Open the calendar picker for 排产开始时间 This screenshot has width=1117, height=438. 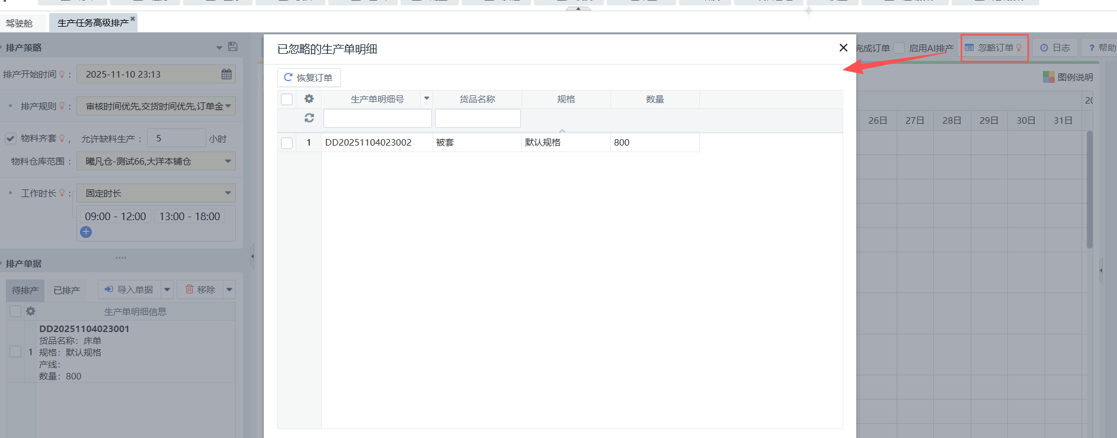click(226, 74)
